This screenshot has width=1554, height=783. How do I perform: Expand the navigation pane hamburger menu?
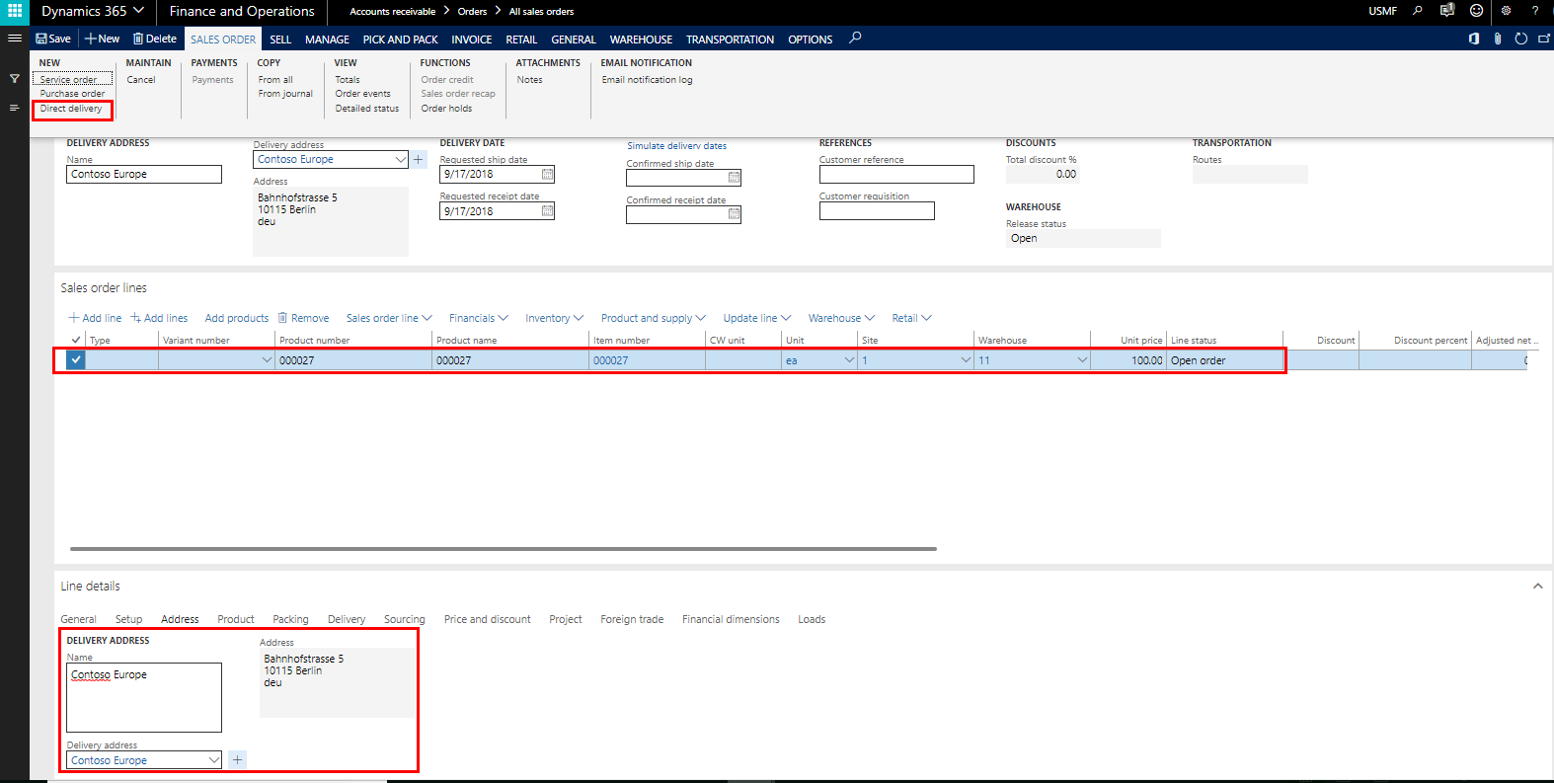[x=14, y=39]
